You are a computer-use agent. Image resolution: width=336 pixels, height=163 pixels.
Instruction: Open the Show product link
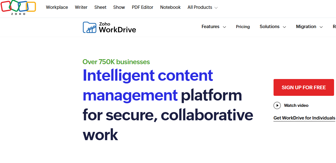pos(119,7)
